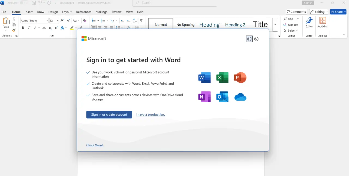
Task: Apply subscript formatting
Action: coord(50,28)
